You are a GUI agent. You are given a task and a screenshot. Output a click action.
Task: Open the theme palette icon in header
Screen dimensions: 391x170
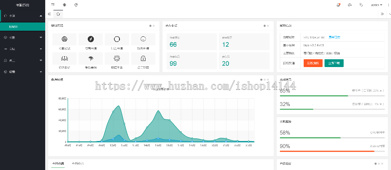350,5
